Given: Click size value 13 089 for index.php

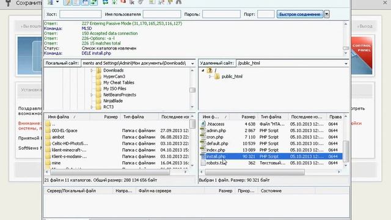Looking at the screenshot, I should click(249, 150).
